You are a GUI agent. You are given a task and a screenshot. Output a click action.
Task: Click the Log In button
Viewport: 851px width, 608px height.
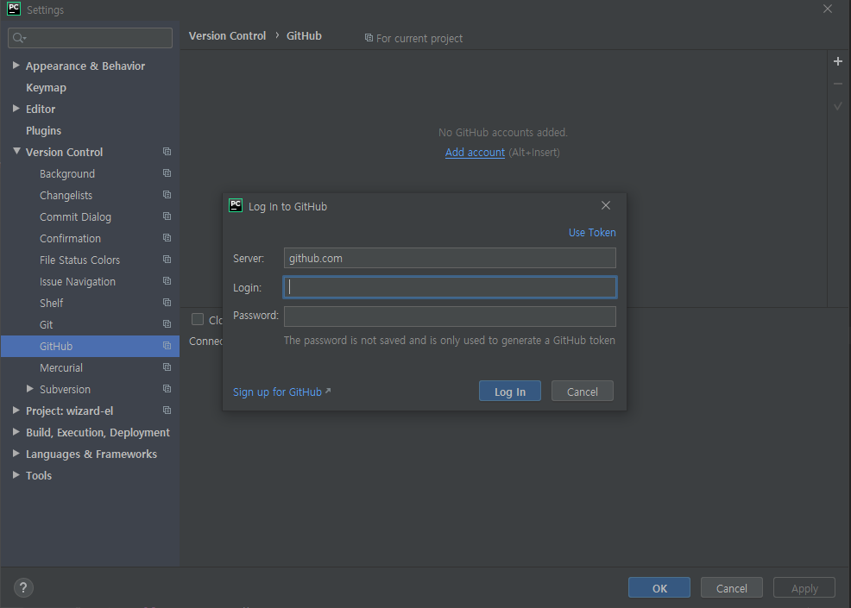(509, 391)
